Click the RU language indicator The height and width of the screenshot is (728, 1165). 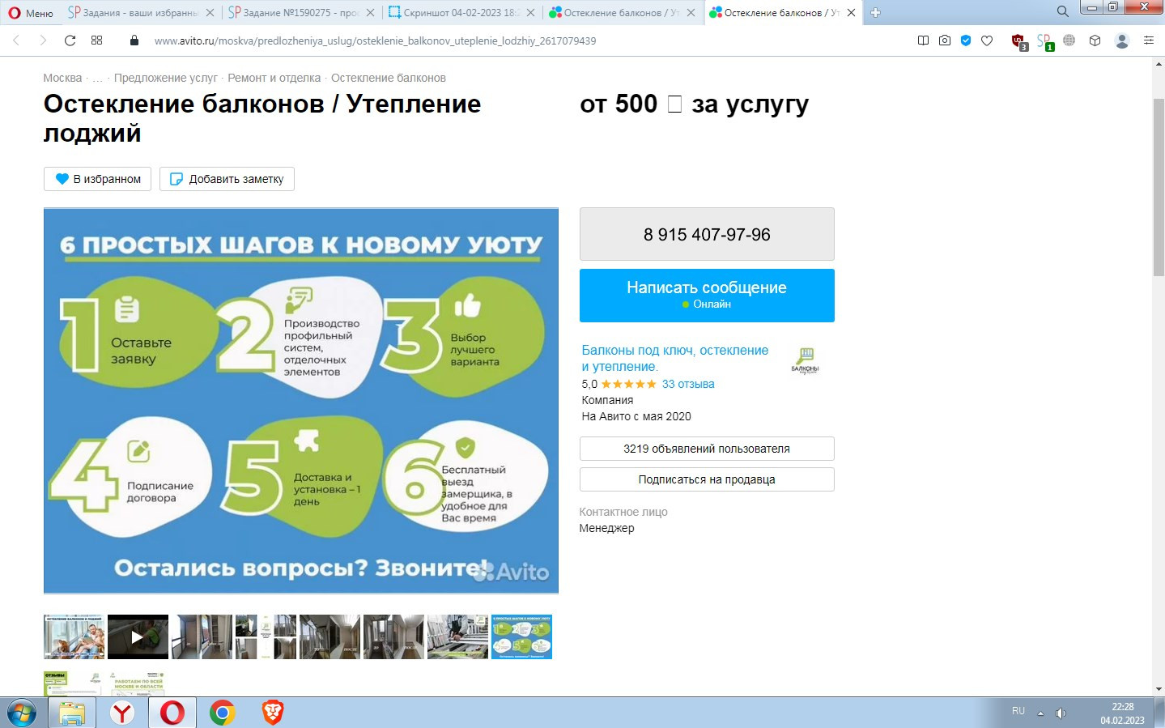(1018, 711)
